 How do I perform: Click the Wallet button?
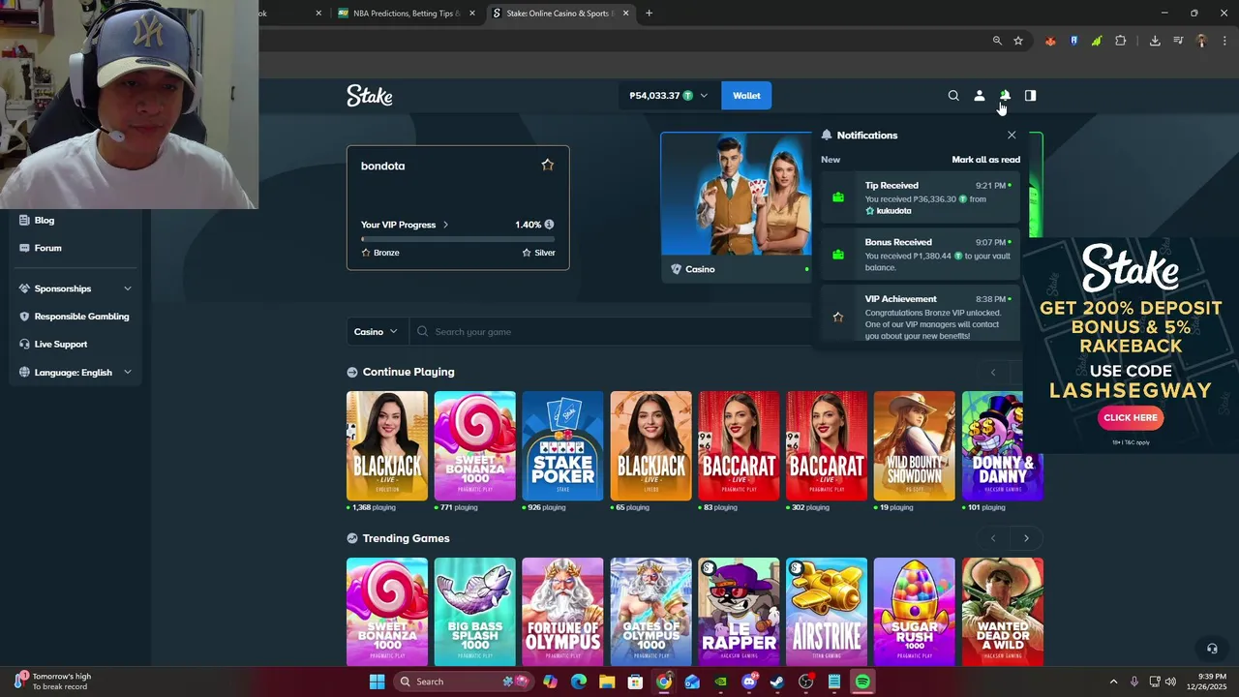point(746,96)
